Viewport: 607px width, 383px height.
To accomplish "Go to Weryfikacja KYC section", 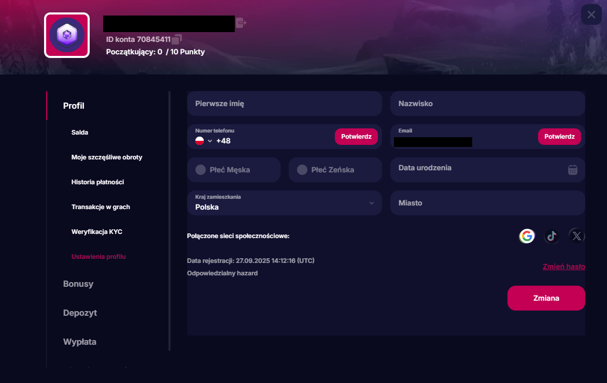I will (97, 231).
